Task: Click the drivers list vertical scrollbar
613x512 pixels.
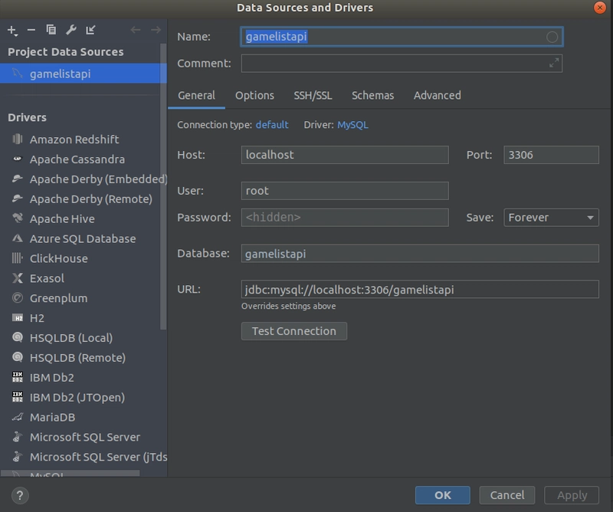Action: pos(163,186)
